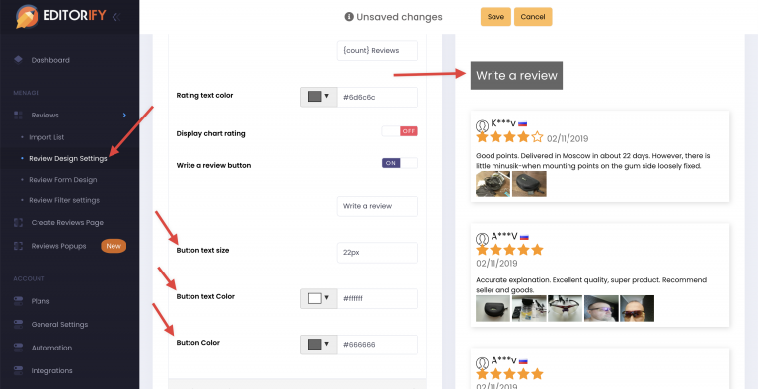Toggle the Write a review button switch
Image resolution: width=758 pixels, height=389 pixels.
(x=400, y=163)
